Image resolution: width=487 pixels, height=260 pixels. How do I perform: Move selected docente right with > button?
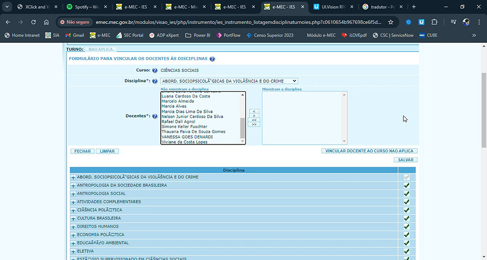tap(254, 116)
